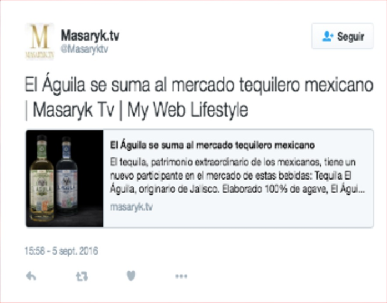Click the Seguir follow button label
The image size is (387, 303).
(350, 37)
